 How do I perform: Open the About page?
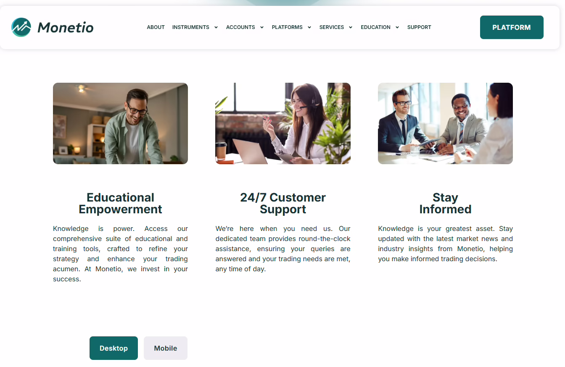point(156,27)
